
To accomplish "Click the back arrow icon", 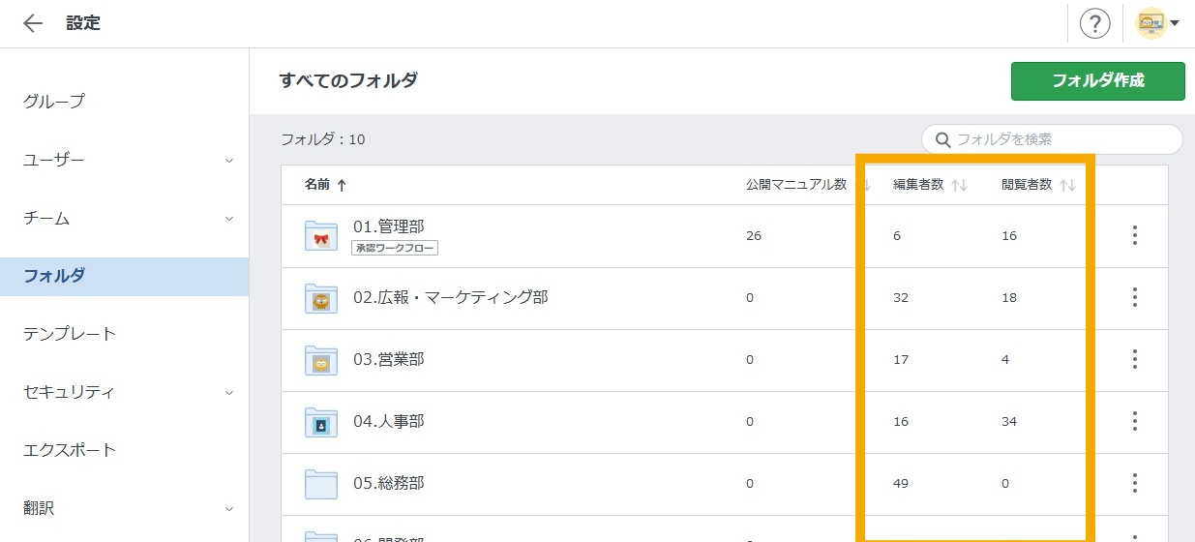I will tap(33, 24).
